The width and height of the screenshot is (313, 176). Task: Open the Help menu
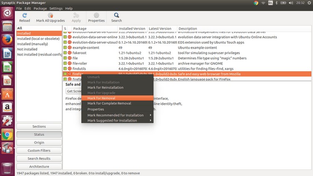69,8
